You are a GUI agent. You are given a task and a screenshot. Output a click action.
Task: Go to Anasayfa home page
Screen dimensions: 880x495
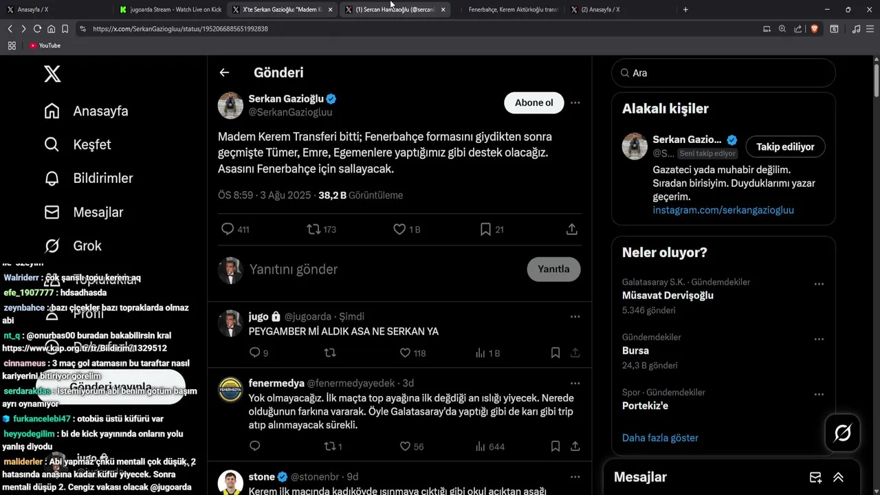click(x=86, y=111)
